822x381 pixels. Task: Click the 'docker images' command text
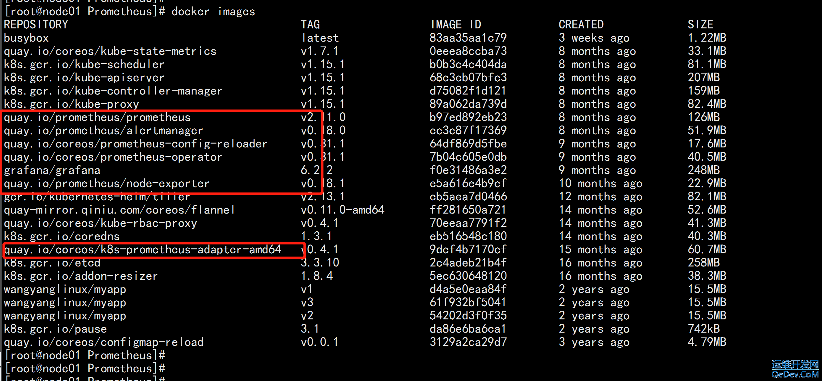tap(213, 12)
